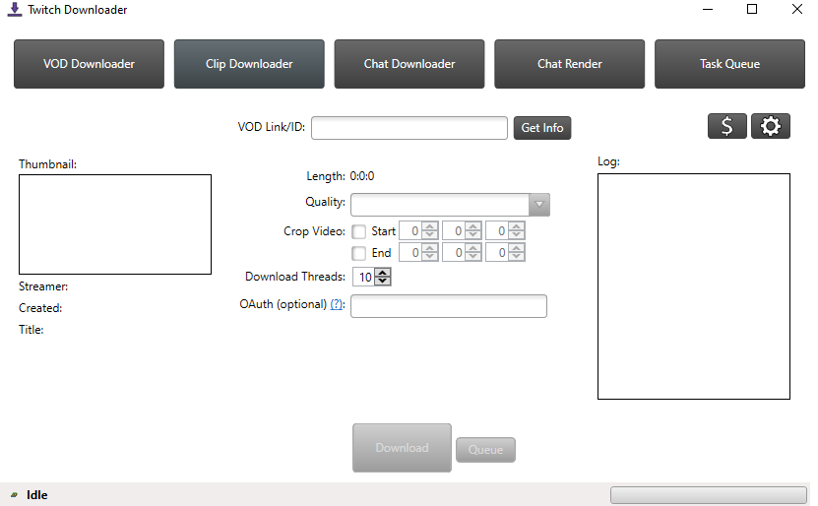Click the Twitch Downloader title bar icon
This screenshot has height=506, width=818.
(15, 10)
